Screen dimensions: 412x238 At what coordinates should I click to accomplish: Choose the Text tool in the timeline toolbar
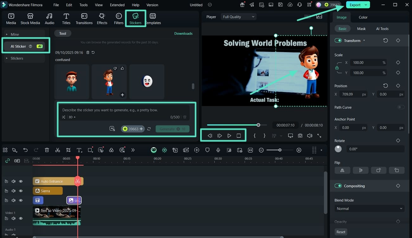coord(79,150)
